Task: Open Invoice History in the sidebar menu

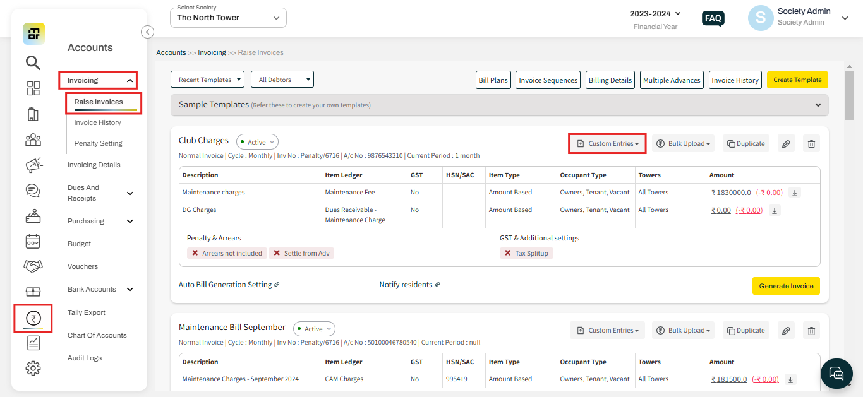Action: (97, 122)
